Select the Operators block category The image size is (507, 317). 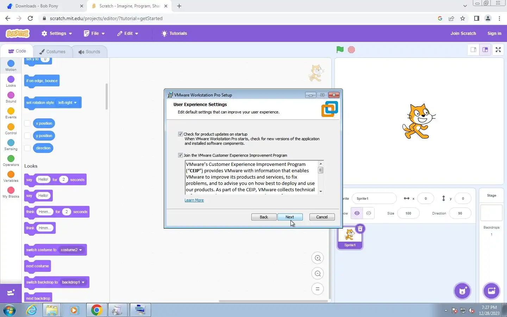11,161
